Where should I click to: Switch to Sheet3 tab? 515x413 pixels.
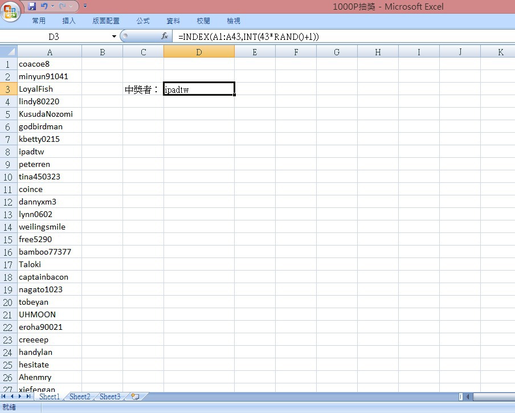click(110, 396)
